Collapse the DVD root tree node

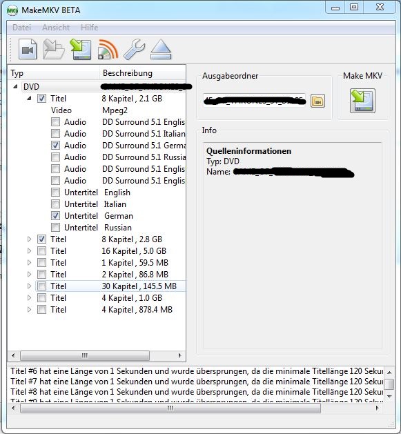coord(15,87)
